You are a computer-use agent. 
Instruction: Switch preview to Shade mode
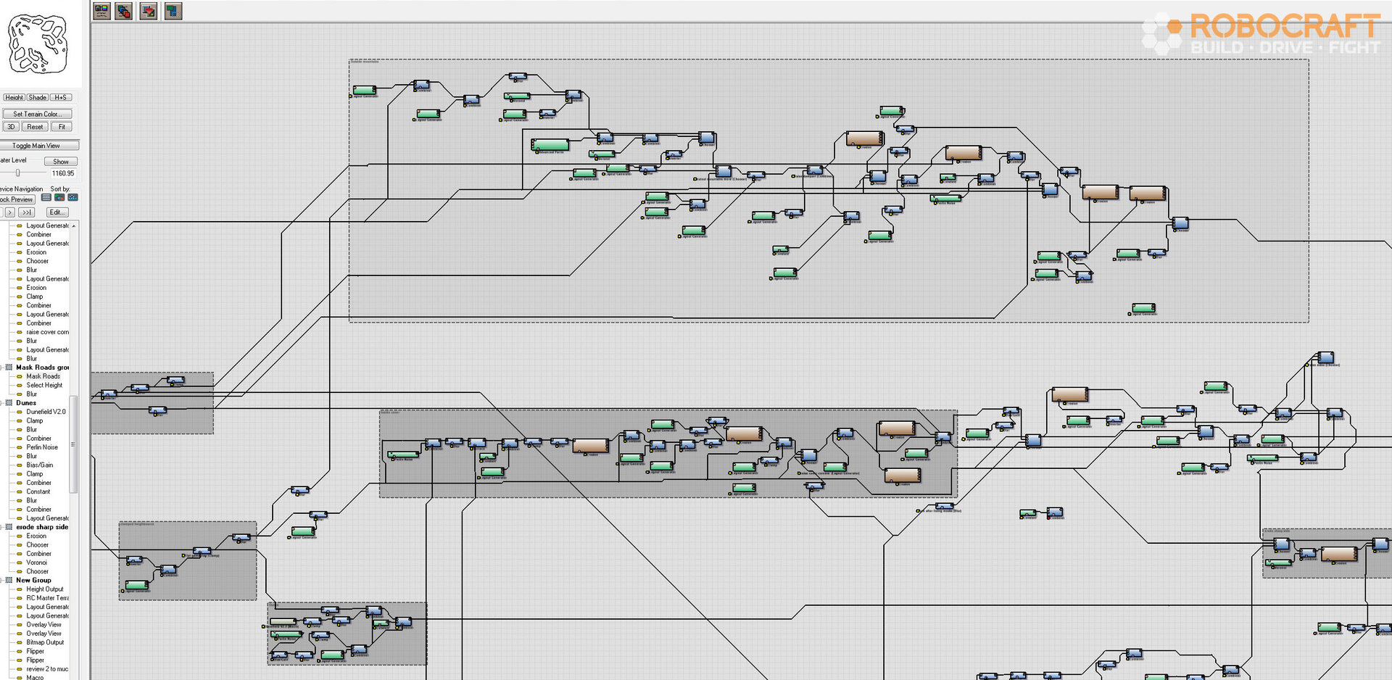[38, 97]
